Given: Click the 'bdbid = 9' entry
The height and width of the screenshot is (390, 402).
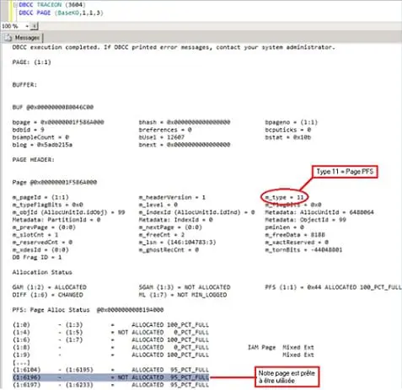Looking at the screenshot, I should point(28,130).
